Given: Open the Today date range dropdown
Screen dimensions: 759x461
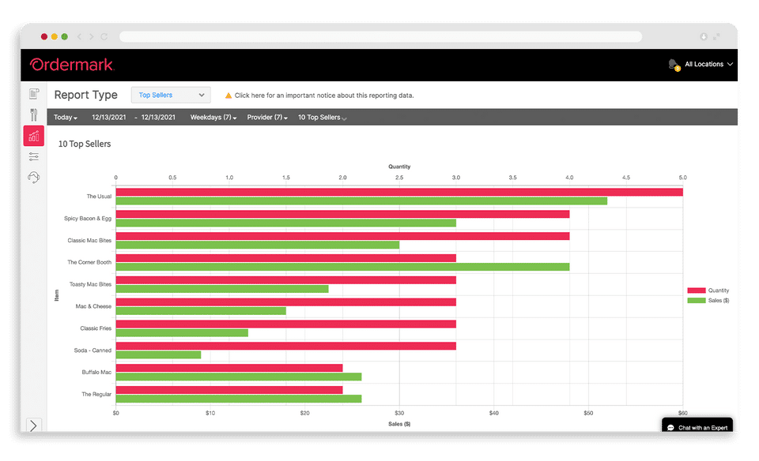Looking at the screenshot, I should point(66,118).
